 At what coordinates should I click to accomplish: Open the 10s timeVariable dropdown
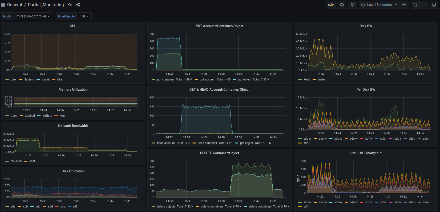[84, 16]
